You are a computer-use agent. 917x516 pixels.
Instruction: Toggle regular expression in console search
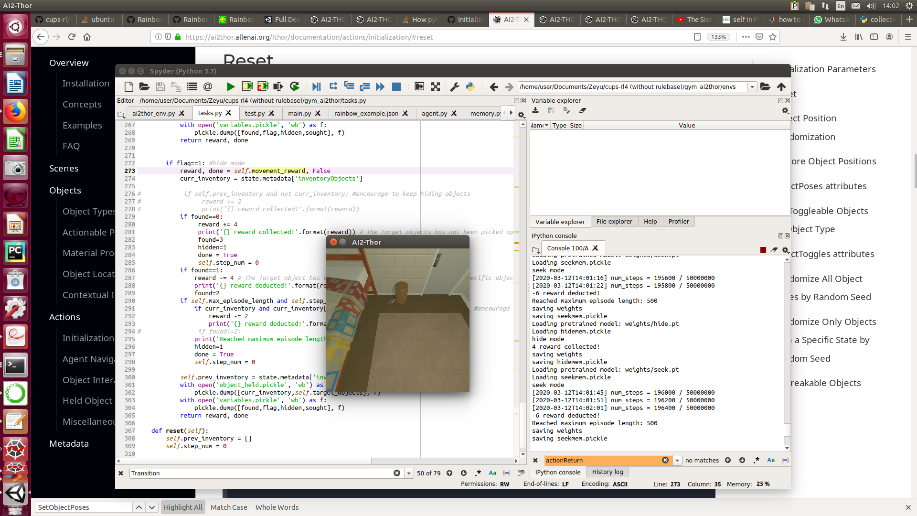[x=757, y=460]
